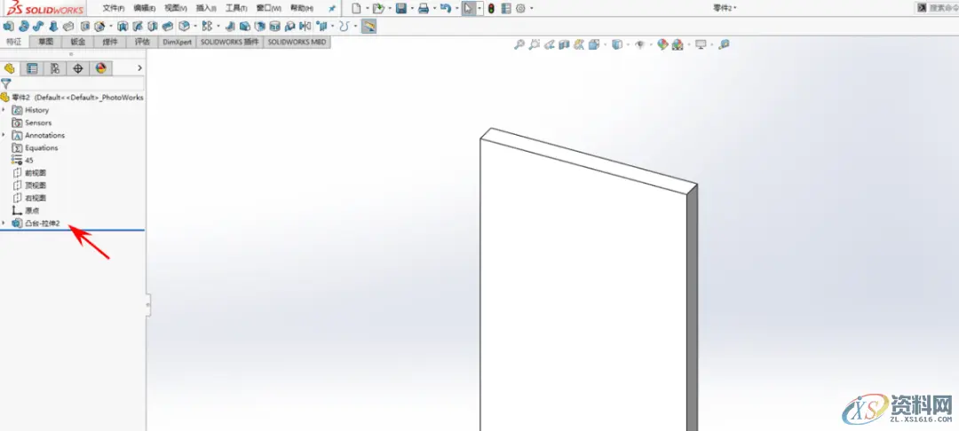Open the 窗口 (Window) menu
This screenshot has height=431, width=959.
click(269, 9)
